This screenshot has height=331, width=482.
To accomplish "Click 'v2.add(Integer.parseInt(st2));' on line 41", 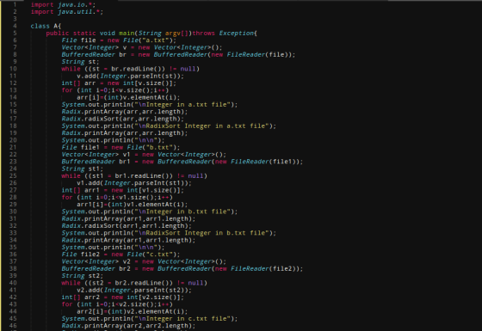I will 134,291.
